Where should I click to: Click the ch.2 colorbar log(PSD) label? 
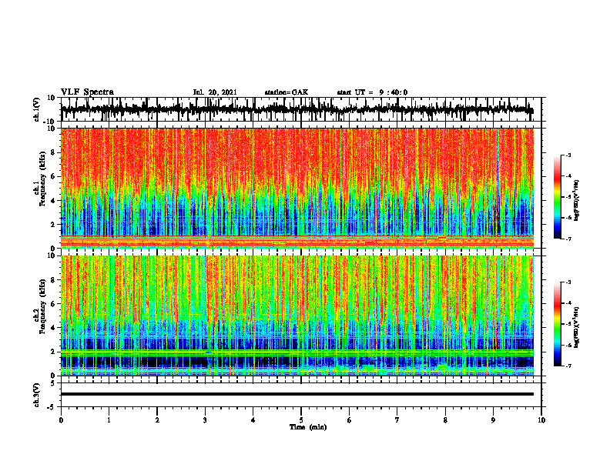[577, 327]
